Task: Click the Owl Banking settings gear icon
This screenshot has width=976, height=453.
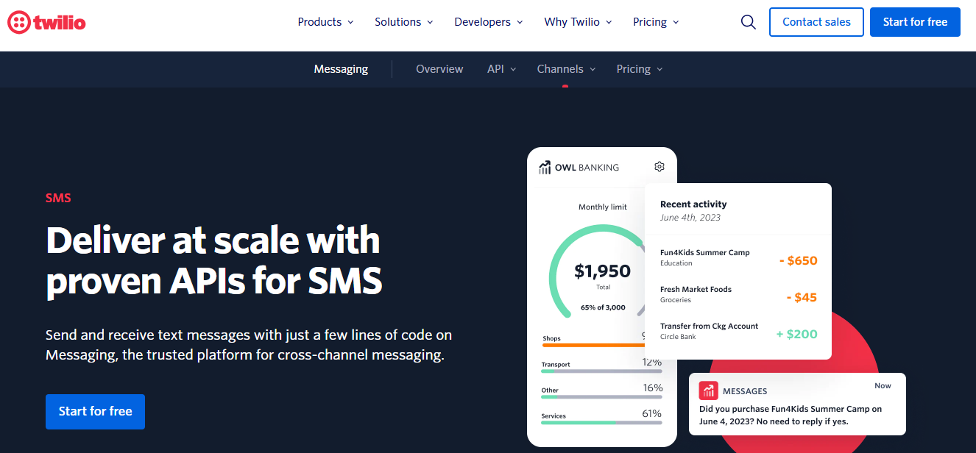Action: point(659,167)
